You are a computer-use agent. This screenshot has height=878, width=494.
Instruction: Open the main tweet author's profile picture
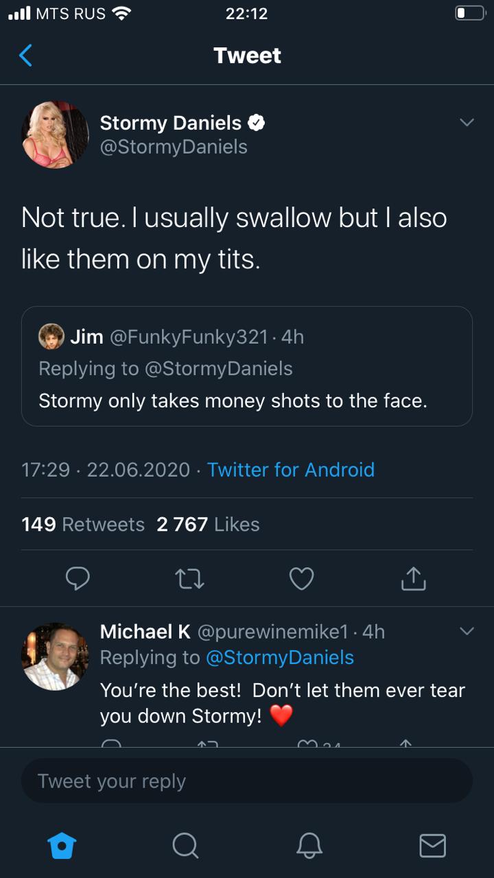pos(55,134)
